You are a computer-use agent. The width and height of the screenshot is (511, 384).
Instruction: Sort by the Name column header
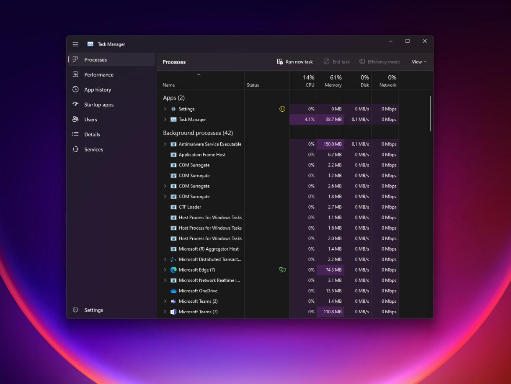tap(201, 80)
